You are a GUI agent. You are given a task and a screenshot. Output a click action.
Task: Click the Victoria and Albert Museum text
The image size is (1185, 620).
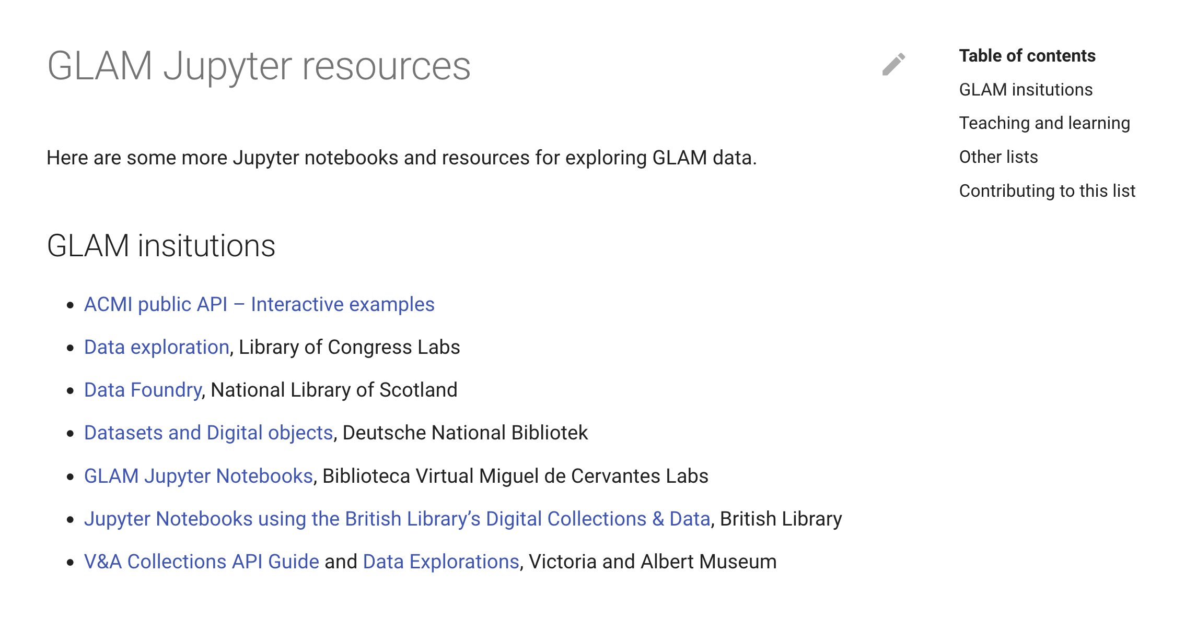[x=653, y=562]
